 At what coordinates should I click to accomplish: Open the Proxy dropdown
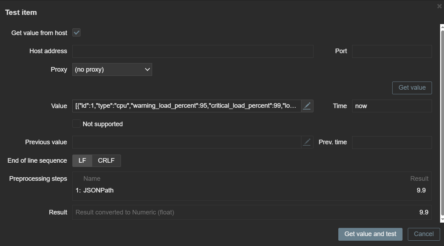(x=112, y=69)
